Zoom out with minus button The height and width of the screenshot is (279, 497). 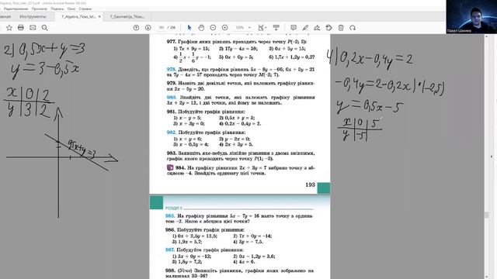pos(213,28)
